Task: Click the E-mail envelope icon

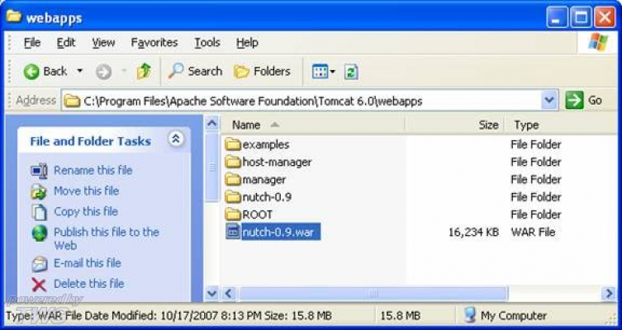Action: (40, 264)
